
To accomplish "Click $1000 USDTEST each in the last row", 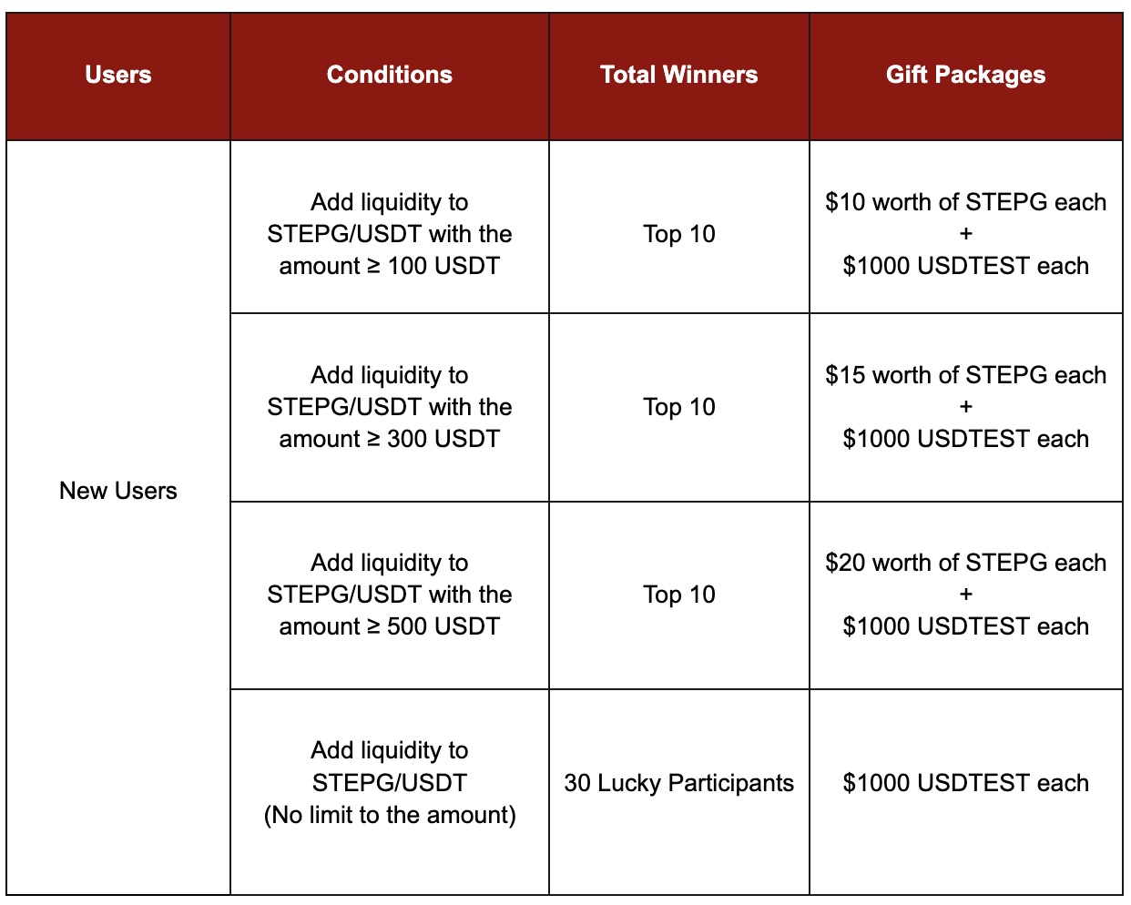I will 966,783.
